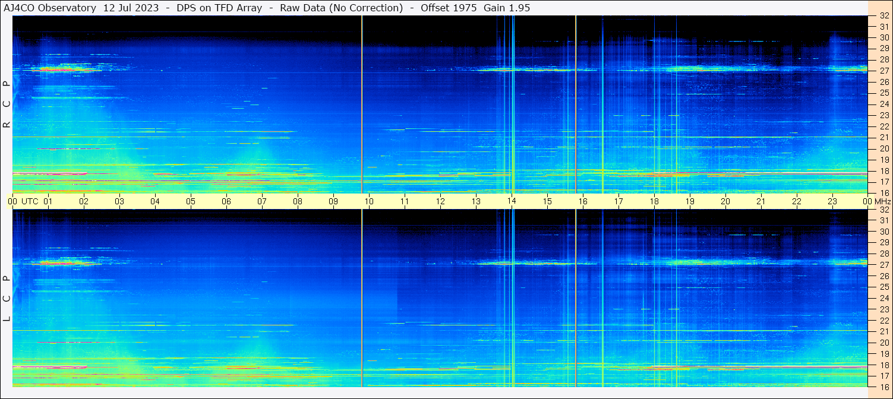This screenshot has height=399, width=893.
Task: Click the L C P panel label
Action: (x=7, y=298)
